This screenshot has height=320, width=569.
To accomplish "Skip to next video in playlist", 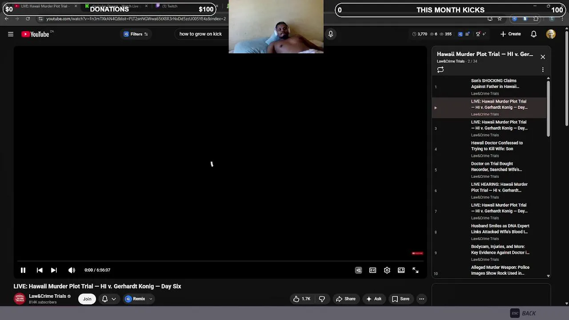I will (x=54, y=270).
